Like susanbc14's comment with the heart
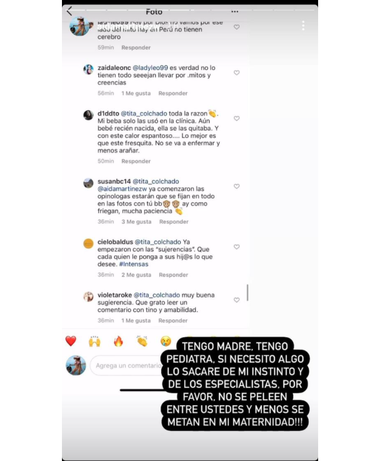368x461 pixels. (237, 186)
